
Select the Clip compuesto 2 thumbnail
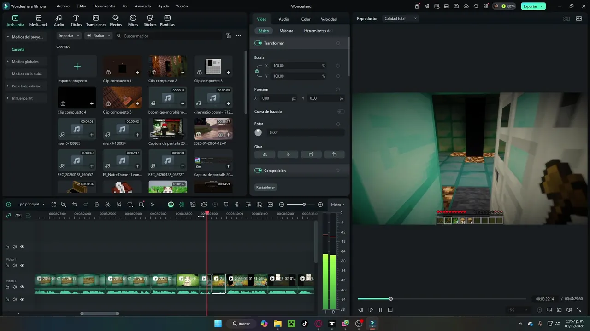[x=167, y=66]
